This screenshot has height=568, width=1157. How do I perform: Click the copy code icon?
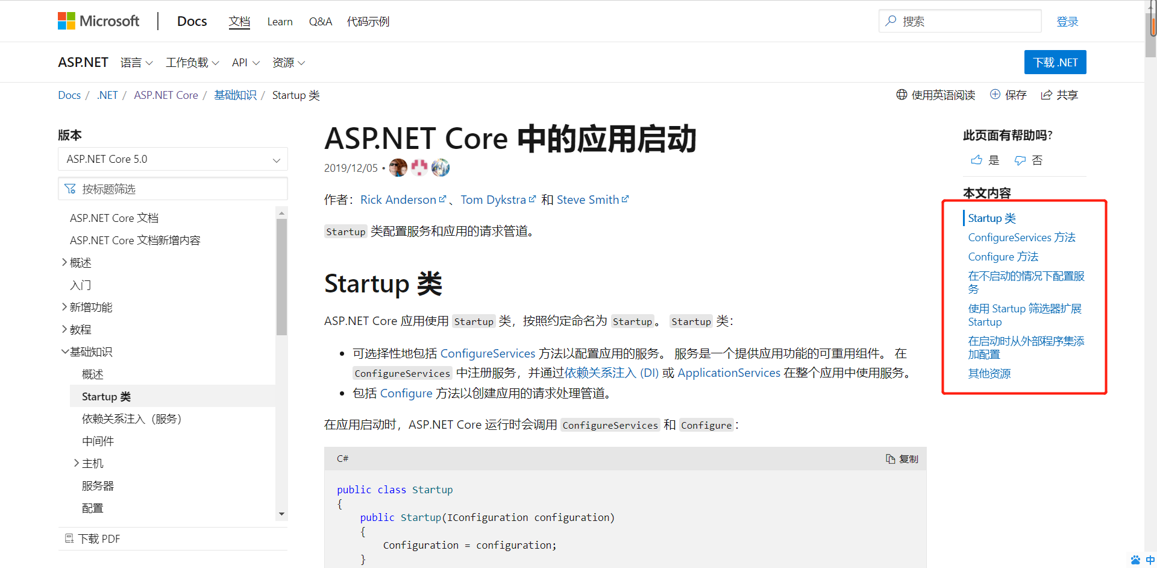tap(891, 459)
